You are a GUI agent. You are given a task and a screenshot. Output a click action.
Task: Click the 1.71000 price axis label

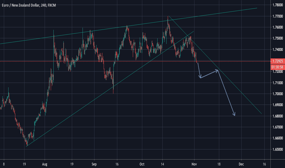click(278, 83)
